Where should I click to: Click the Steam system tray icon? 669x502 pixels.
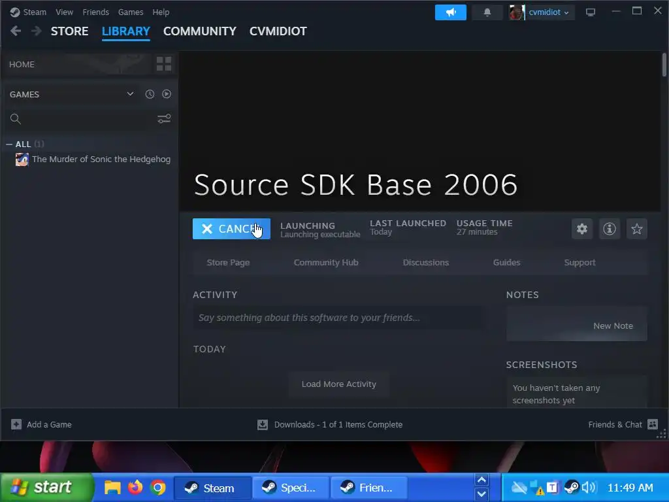pos(571,487)
